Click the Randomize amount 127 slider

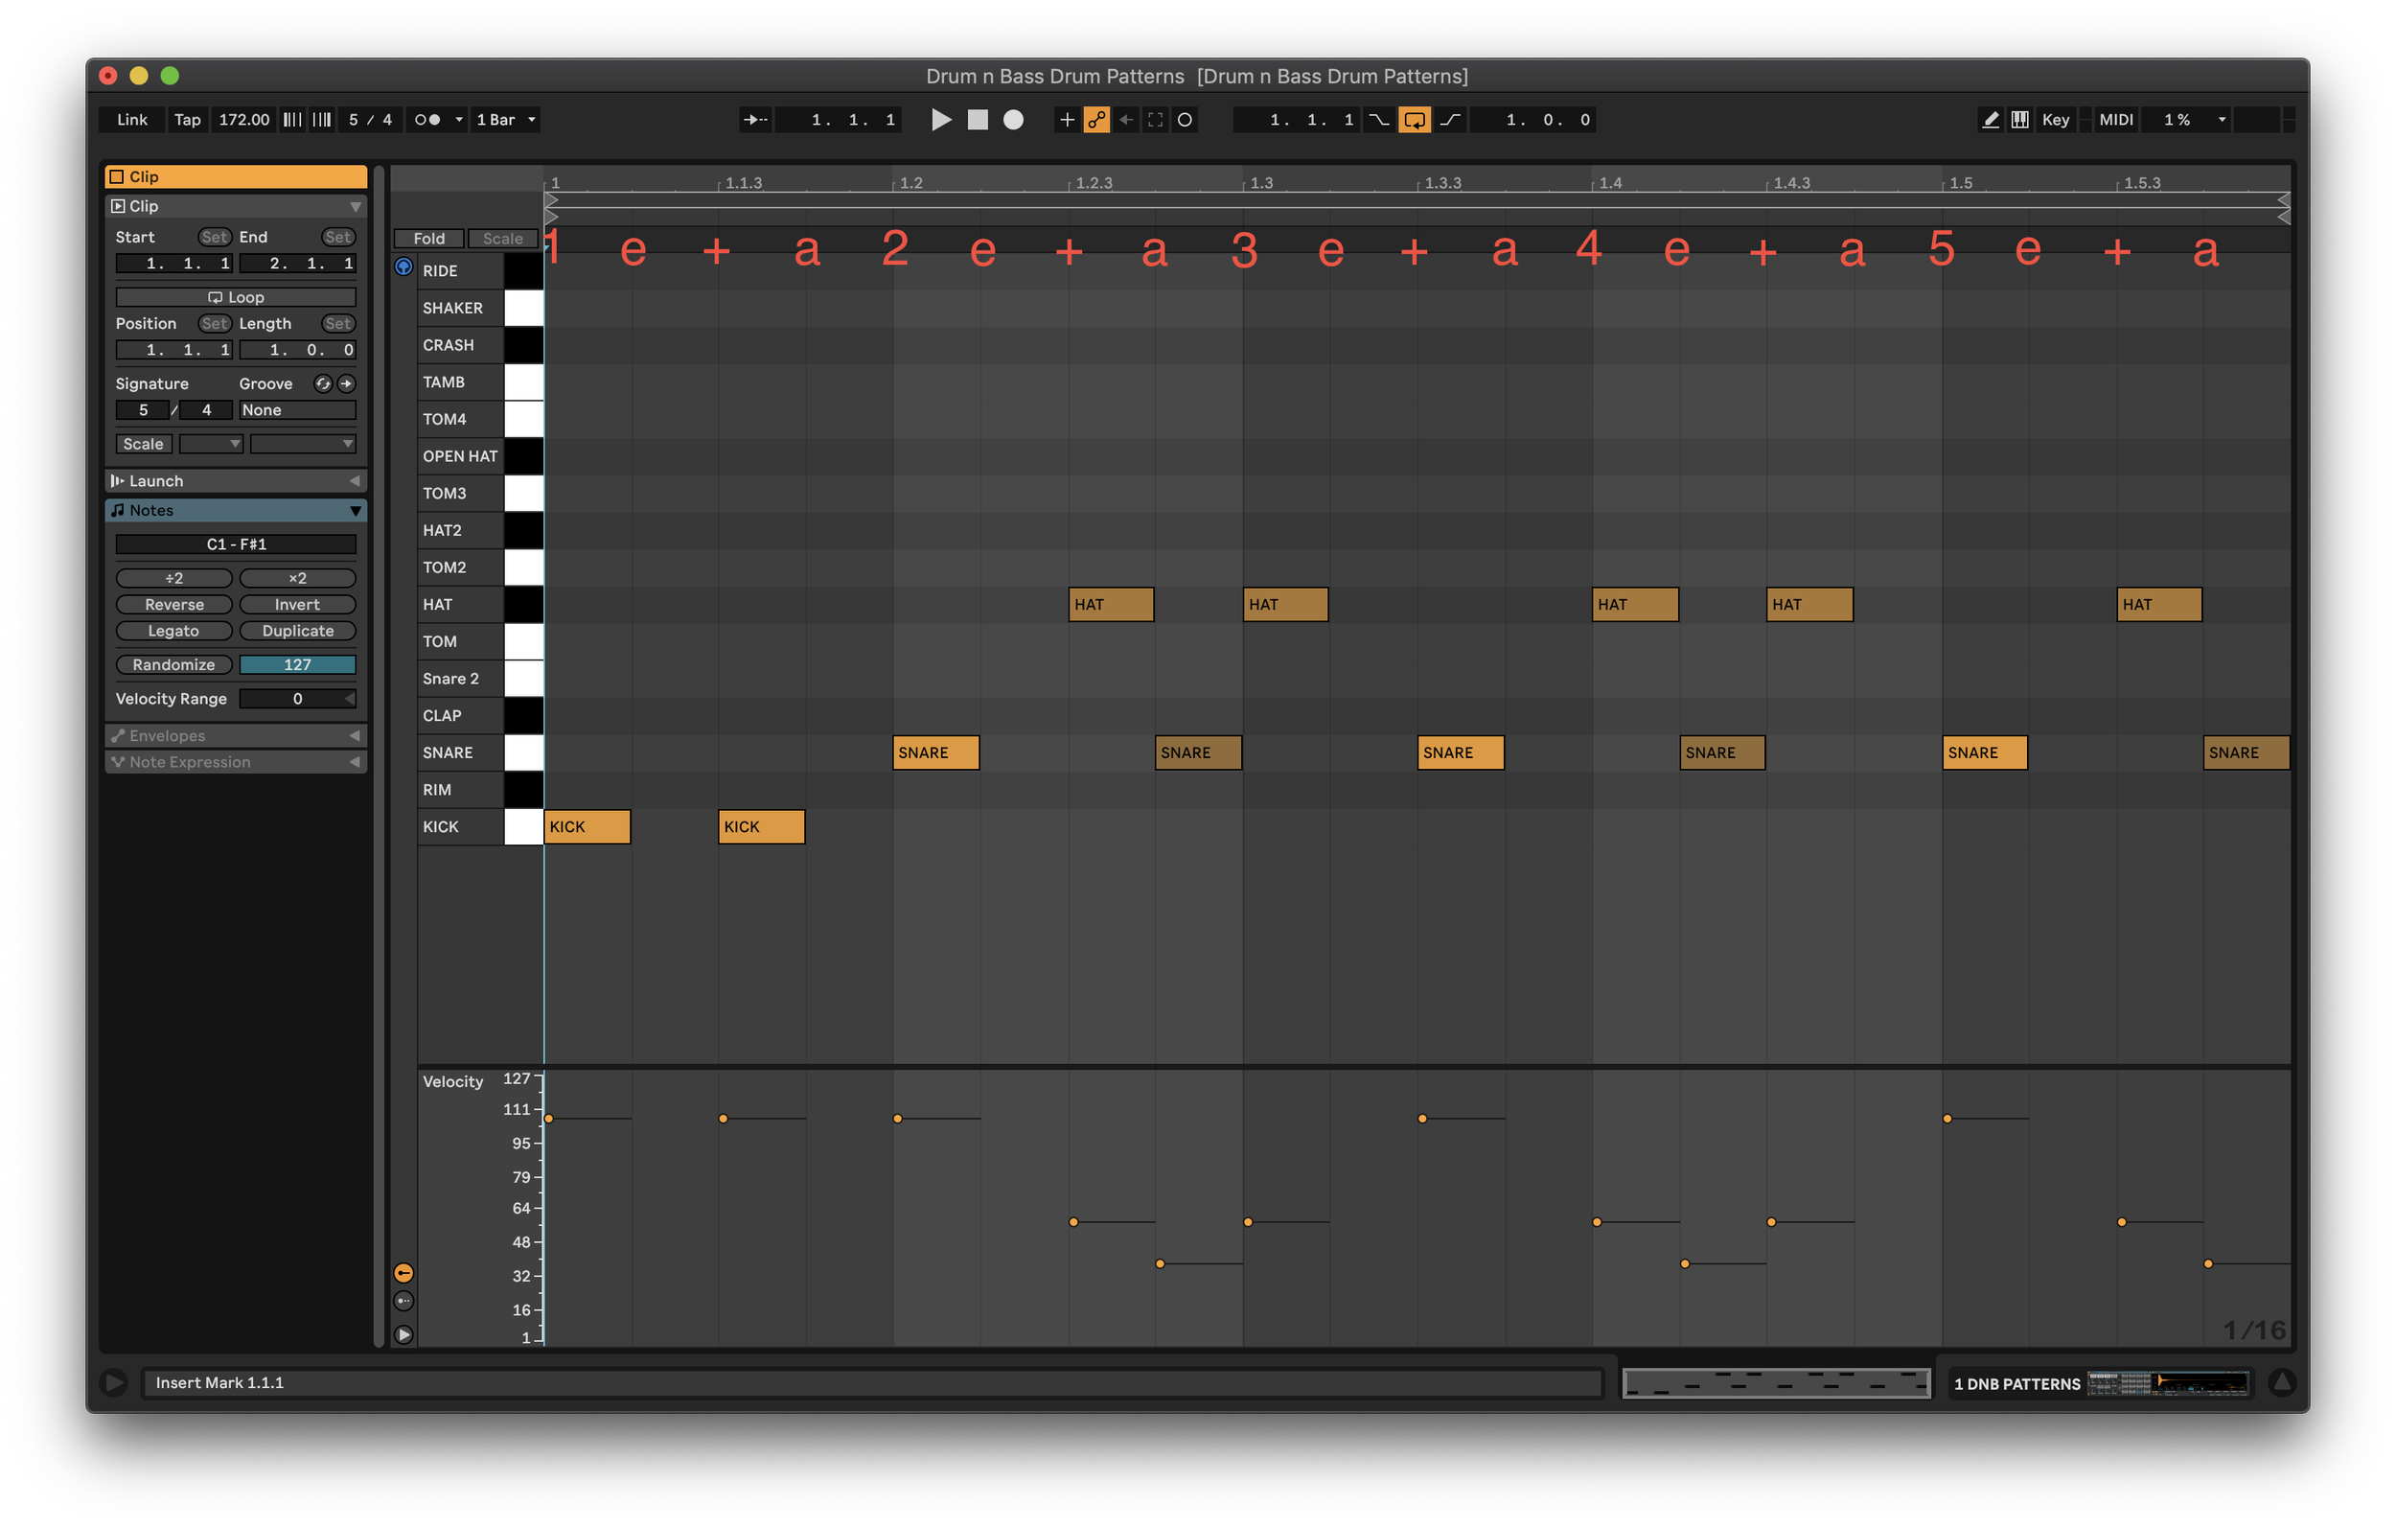(297, 665)
